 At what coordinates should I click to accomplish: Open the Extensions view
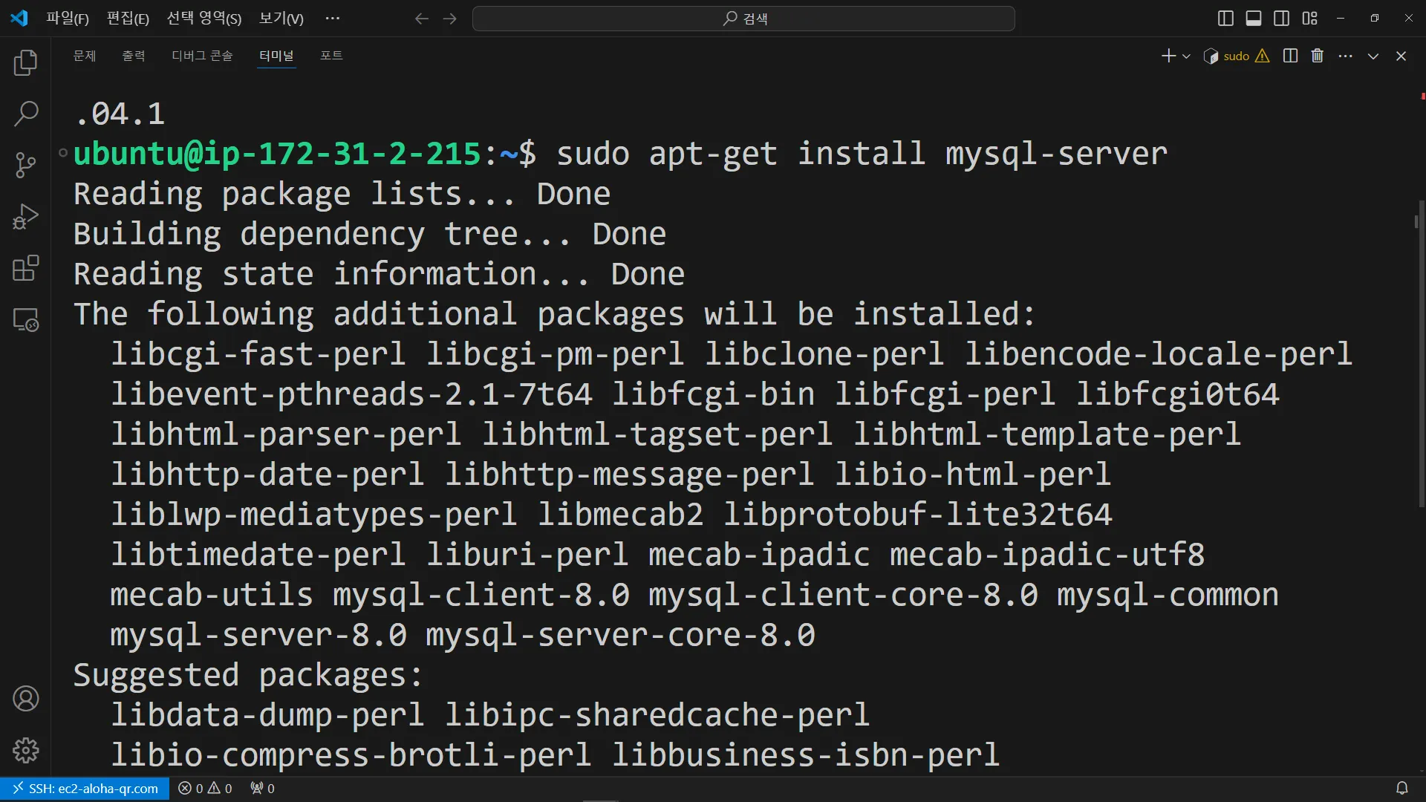click(26, 268)
